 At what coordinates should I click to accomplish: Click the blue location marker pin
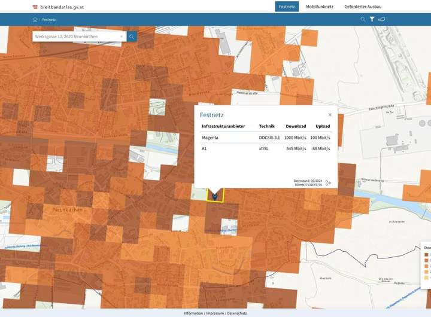tap(214, 195)
